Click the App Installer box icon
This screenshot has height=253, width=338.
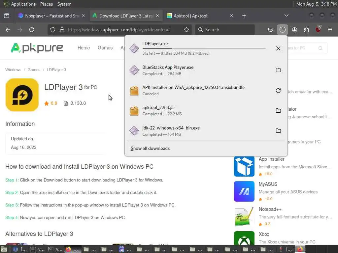(244, 166)
